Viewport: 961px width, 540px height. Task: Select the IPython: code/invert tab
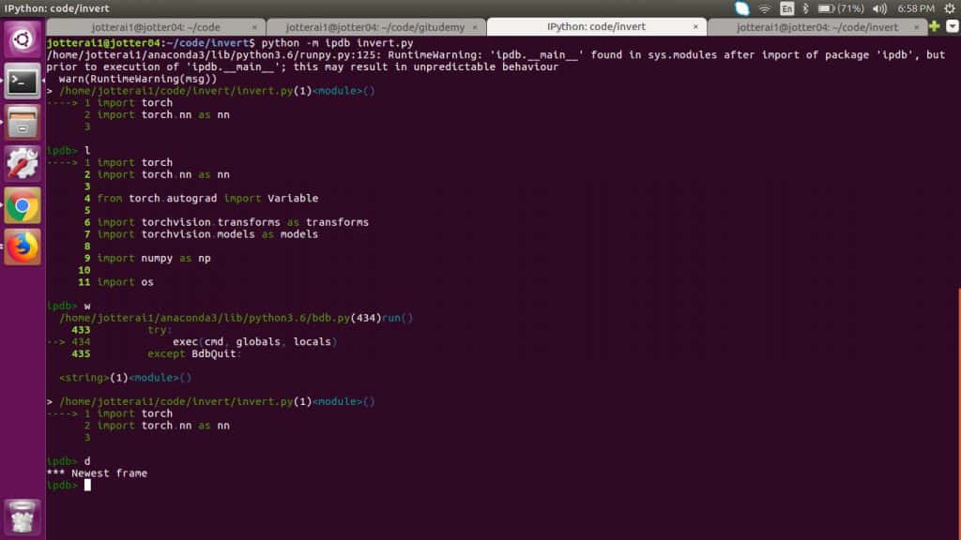coord(596,27)
